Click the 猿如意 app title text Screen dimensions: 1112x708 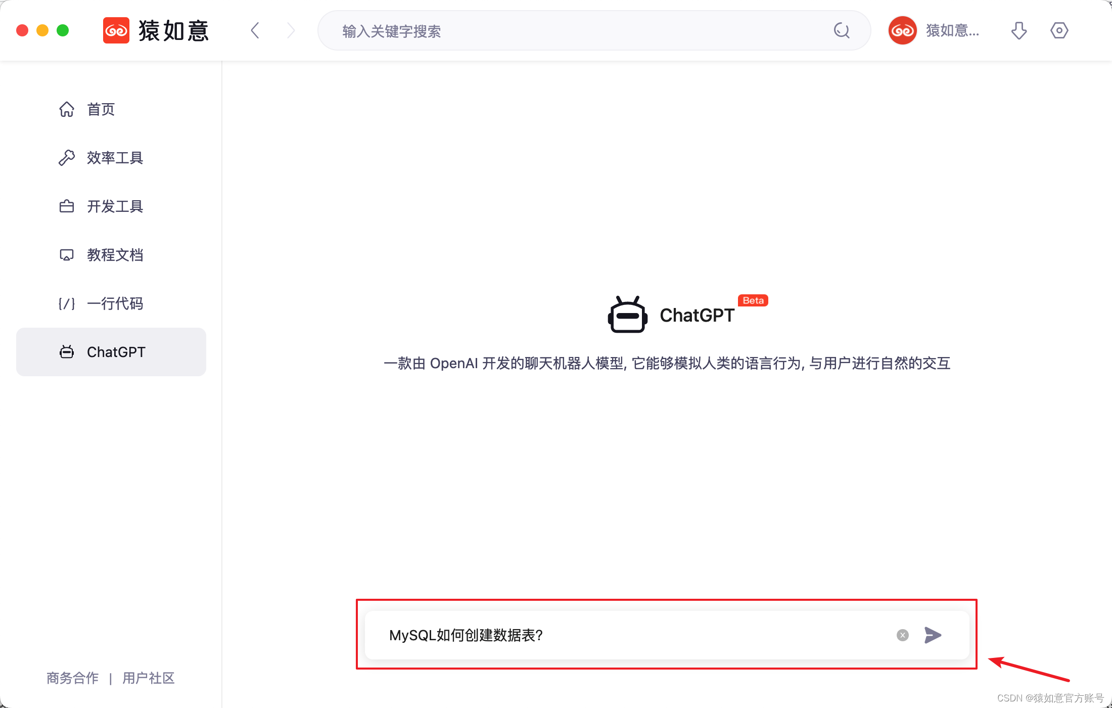click(x=173, y=30)
